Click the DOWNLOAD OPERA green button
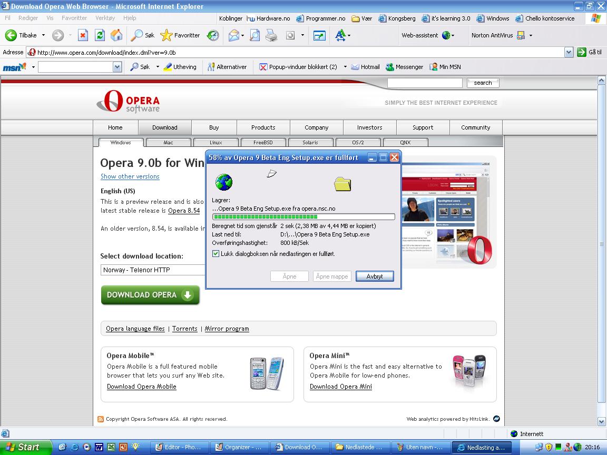The height and width of the screenshot is (455, 607). (150, 295)
